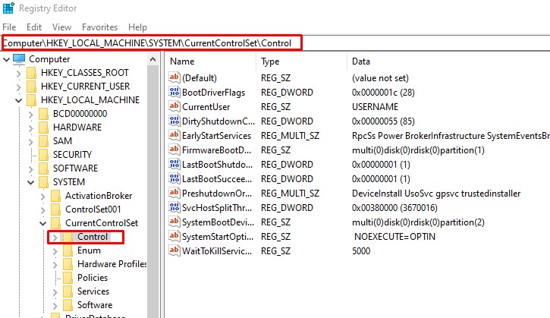Expand the Enum key
The width and height of the screenshot is (550, 318).
55,251
